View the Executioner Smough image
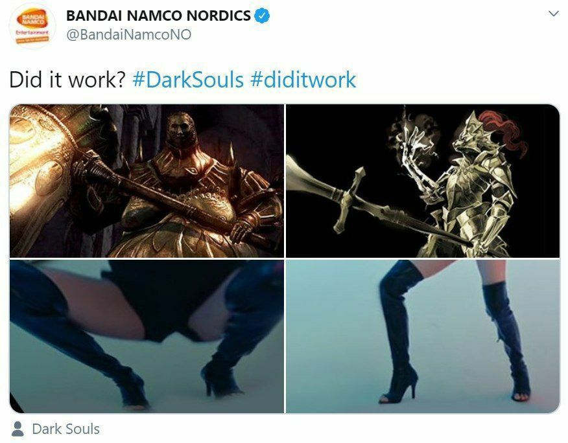The height and width of the screenshot is (443, 568). tap(147, 181)
